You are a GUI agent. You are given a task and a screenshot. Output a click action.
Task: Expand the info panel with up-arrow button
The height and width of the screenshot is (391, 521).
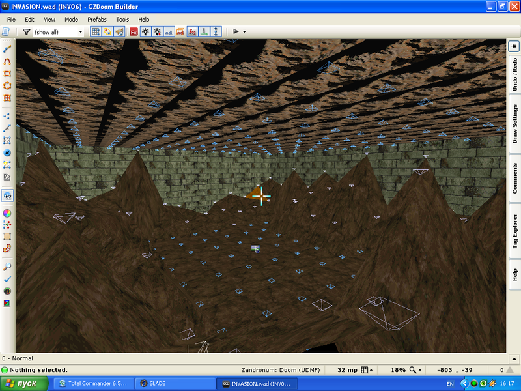coord(514,359)
